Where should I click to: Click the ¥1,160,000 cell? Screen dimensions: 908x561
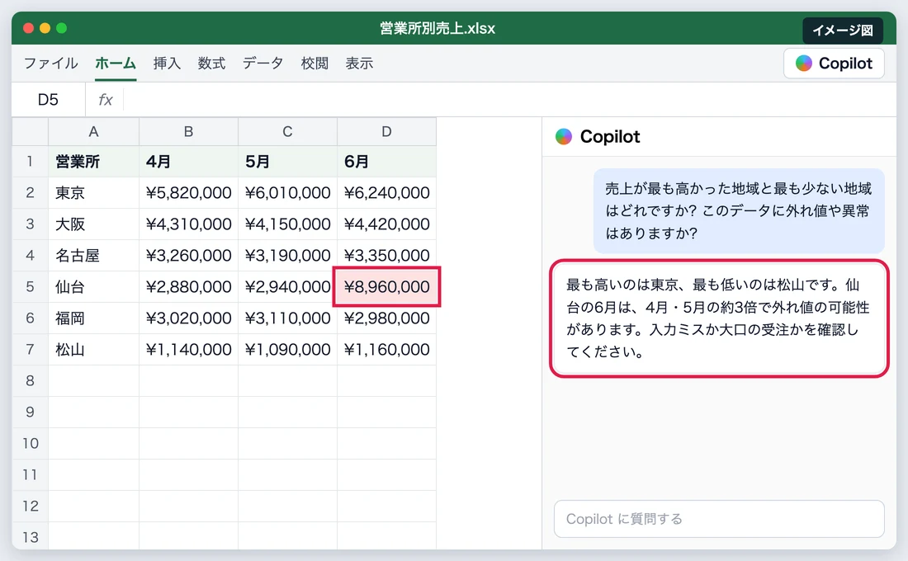pos(386,349)
